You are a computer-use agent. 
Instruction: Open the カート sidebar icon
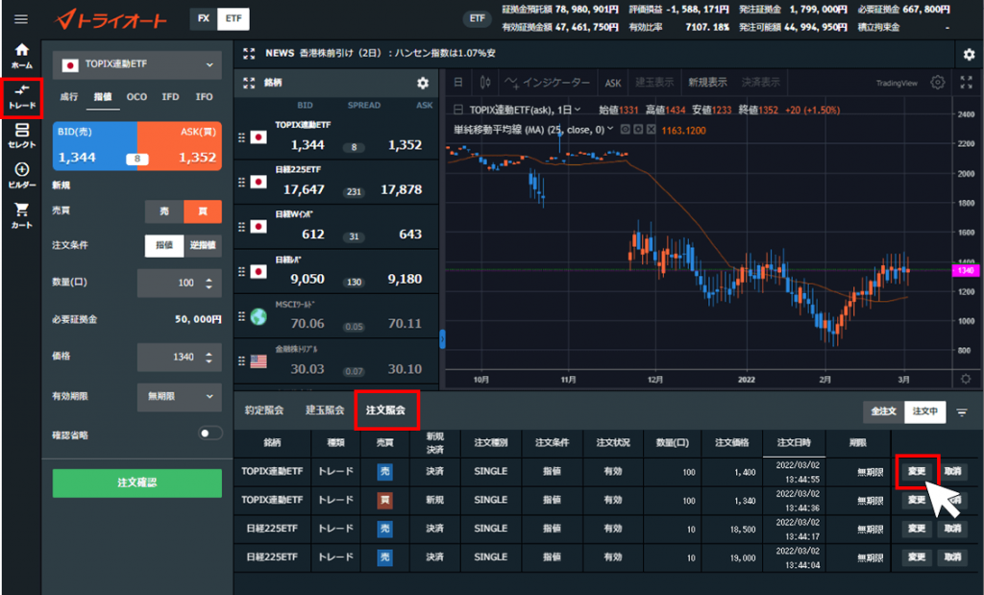[22, 215]
